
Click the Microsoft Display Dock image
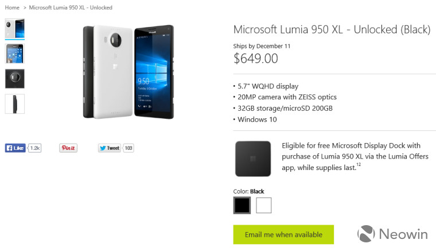tap(253, 159)
